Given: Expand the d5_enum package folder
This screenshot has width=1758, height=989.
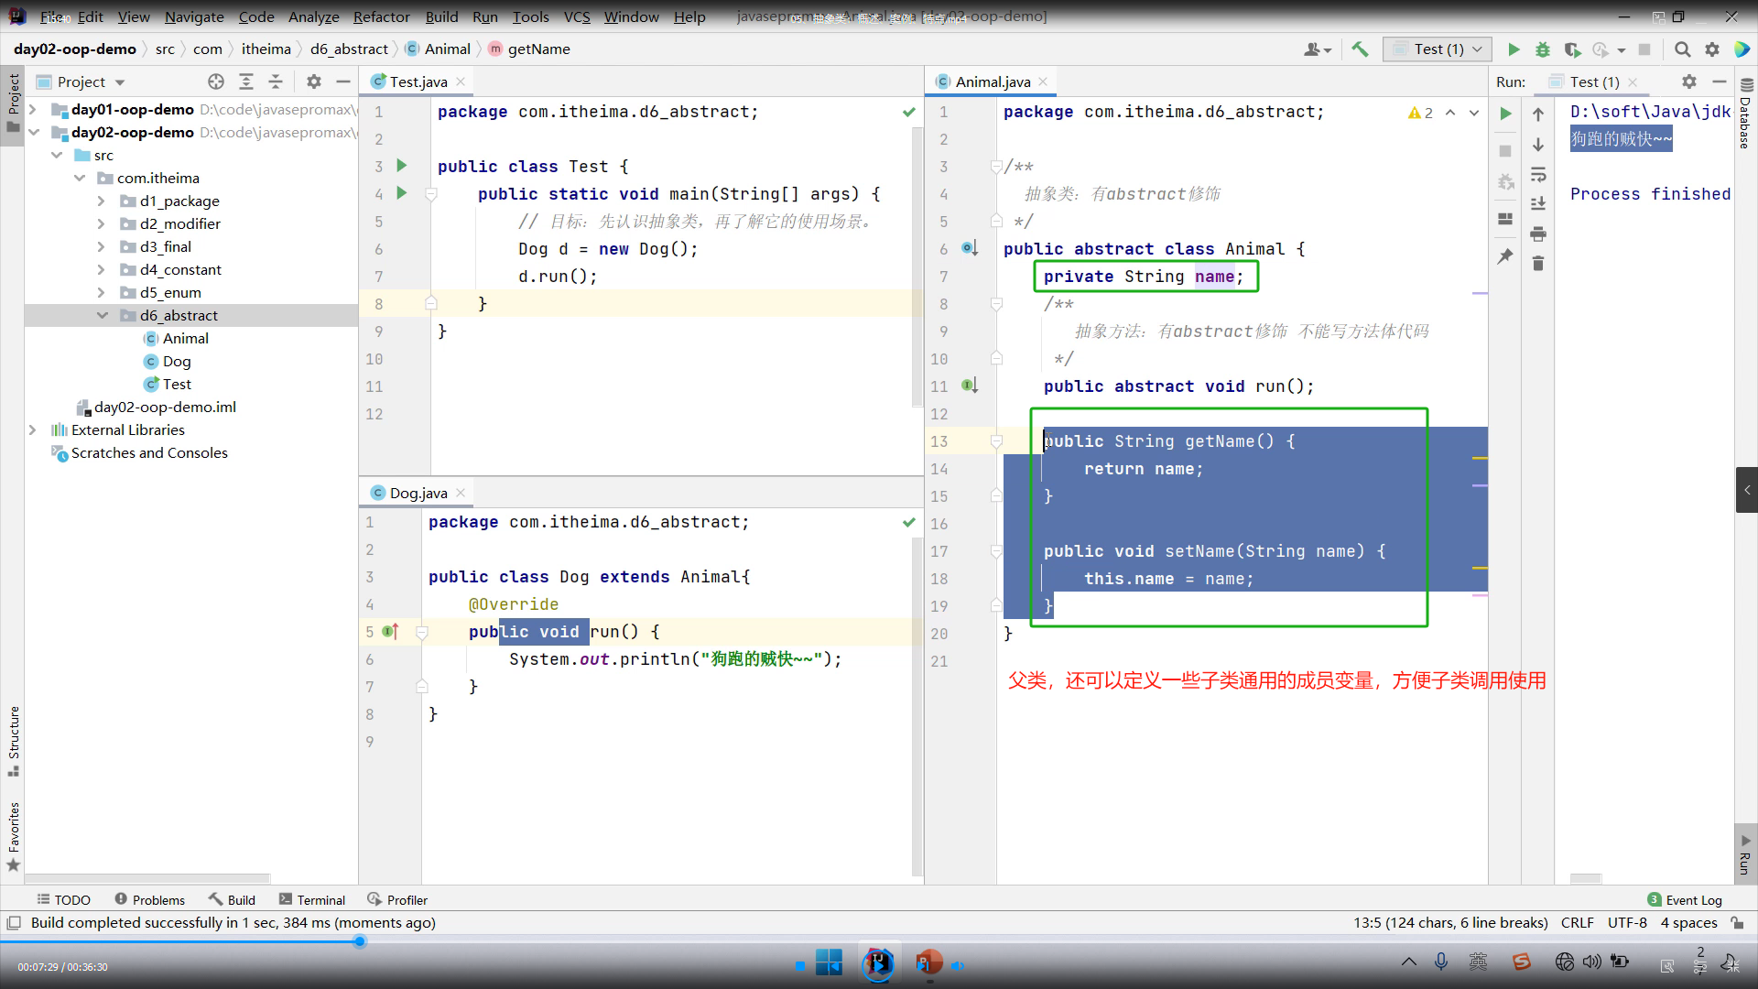Looking at the screenshot, I should pos(102,292).
